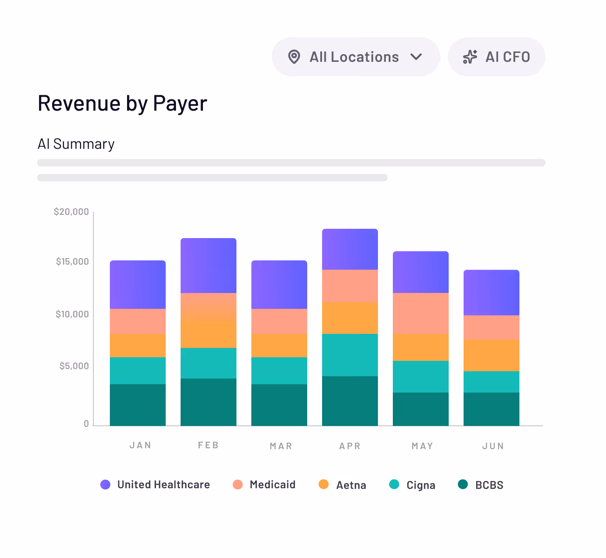
Task: Click the Medicaid legend label
Action: tap(273, 485)
